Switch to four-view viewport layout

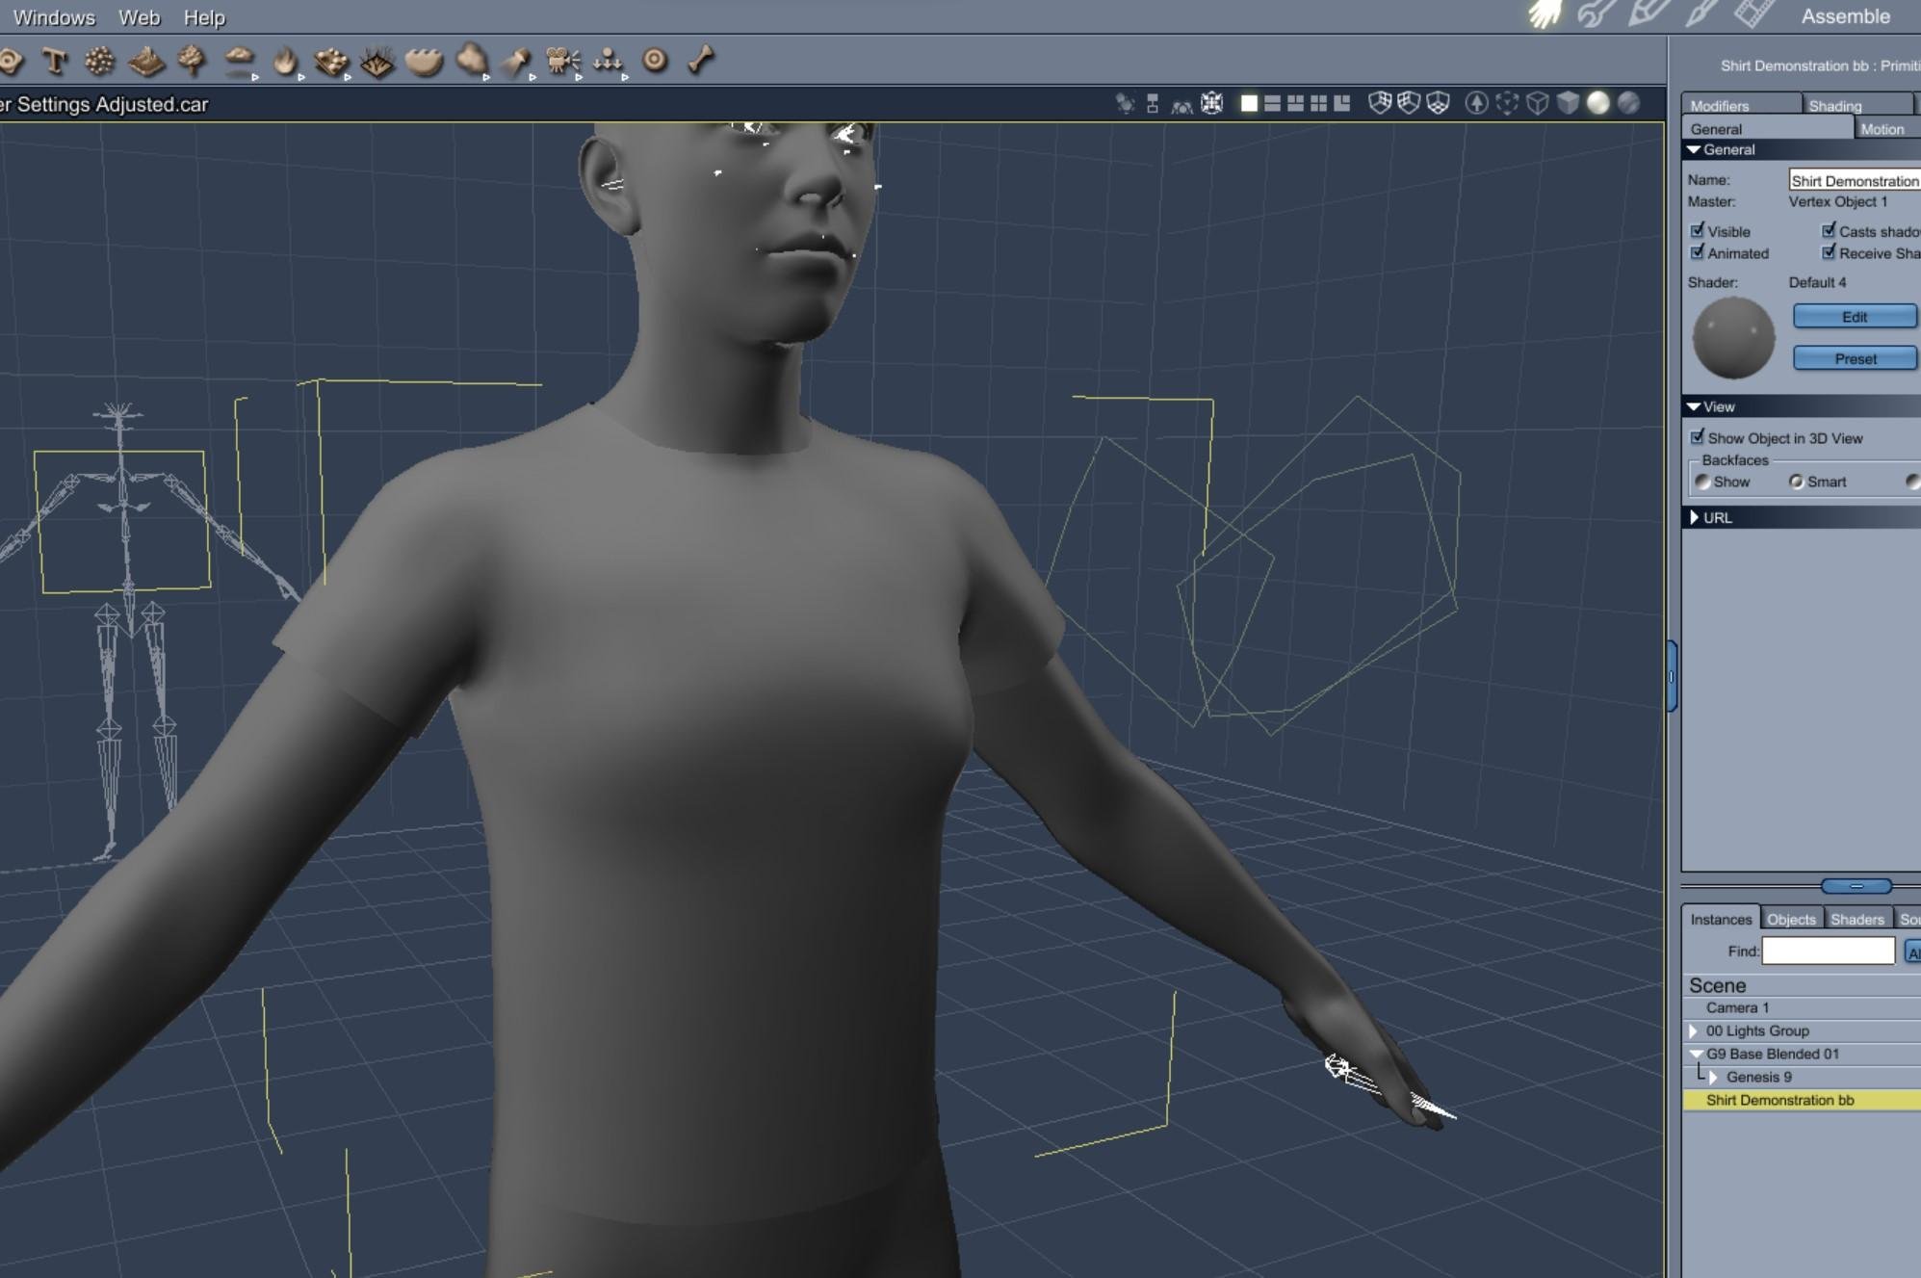click(x=1318, y=103)
